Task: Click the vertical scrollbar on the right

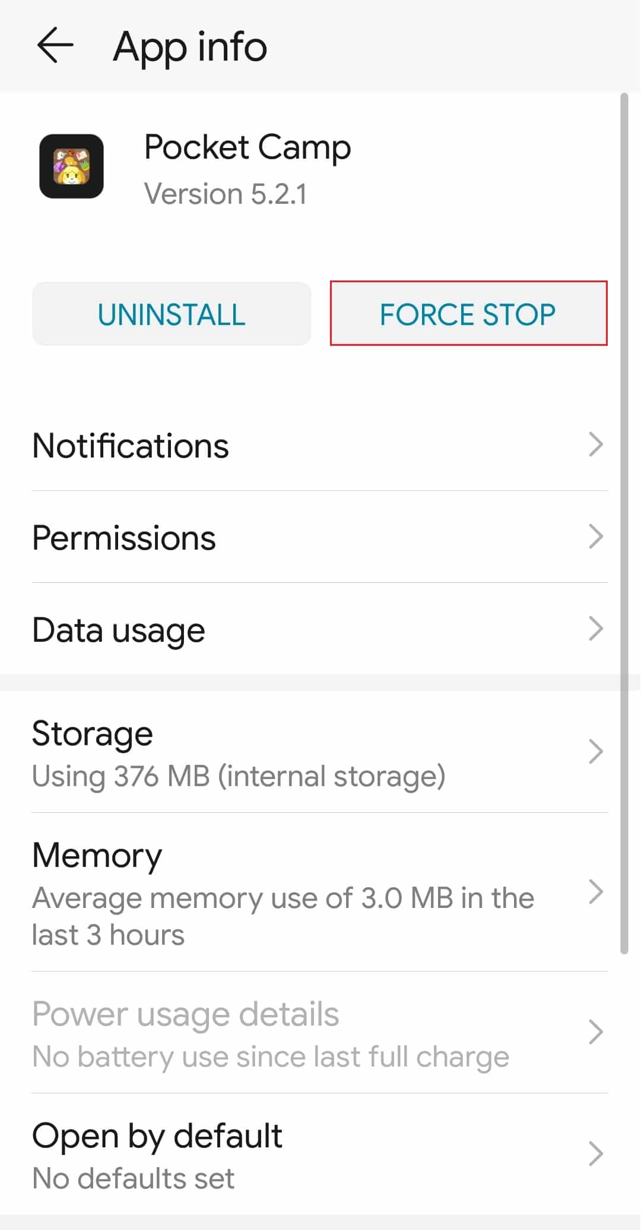Action: [624, 523]
